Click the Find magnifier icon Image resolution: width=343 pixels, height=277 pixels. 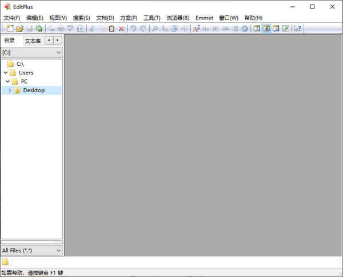click(x=155, y=29)
